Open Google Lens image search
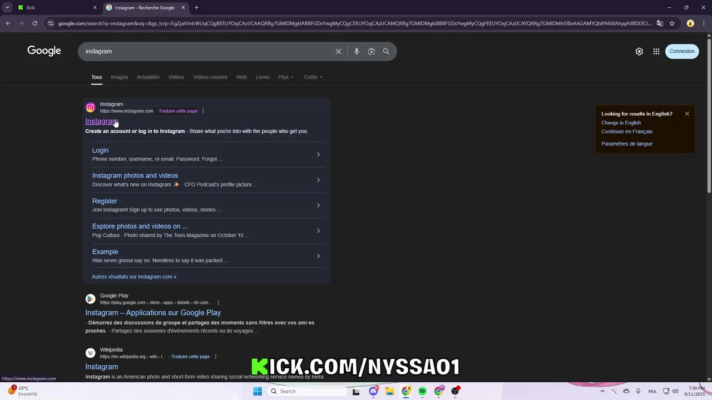The height and width of the screenshot is (400, 712). click(x=372, y=51)
